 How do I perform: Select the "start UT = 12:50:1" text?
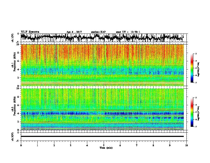point(128,32)
